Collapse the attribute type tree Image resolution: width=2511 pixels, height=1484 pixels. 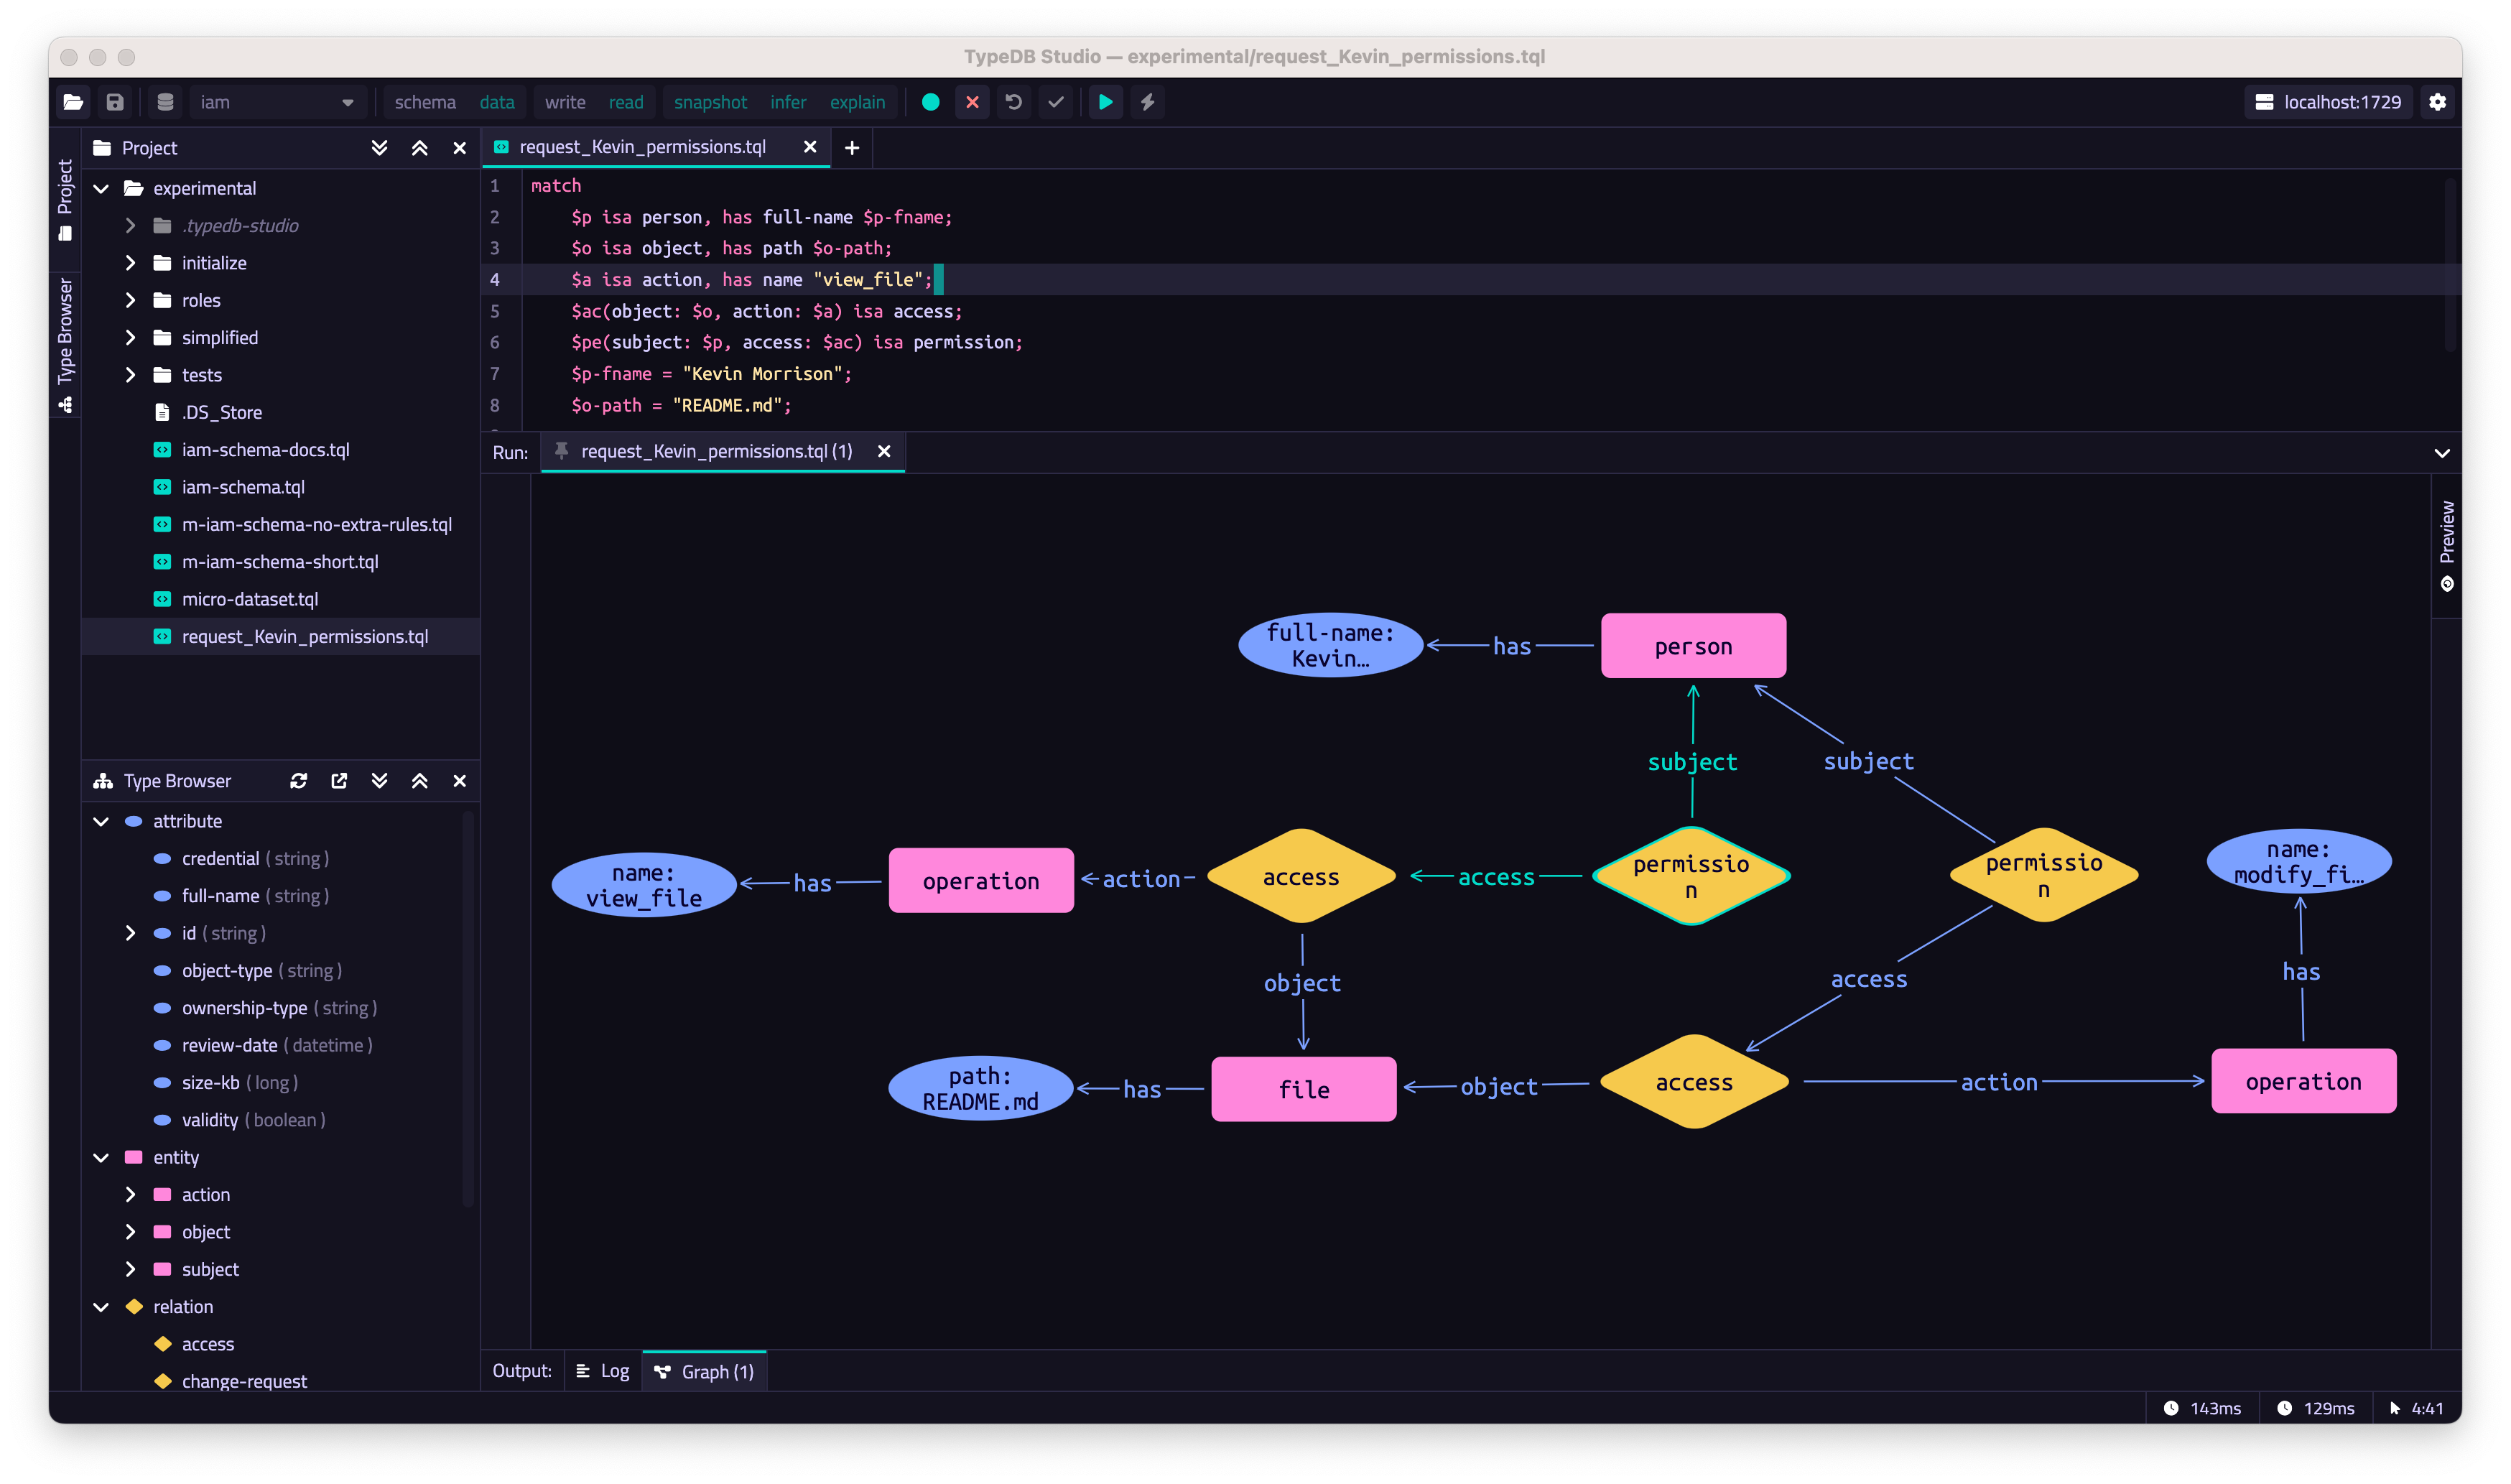[x=101, y=821]
